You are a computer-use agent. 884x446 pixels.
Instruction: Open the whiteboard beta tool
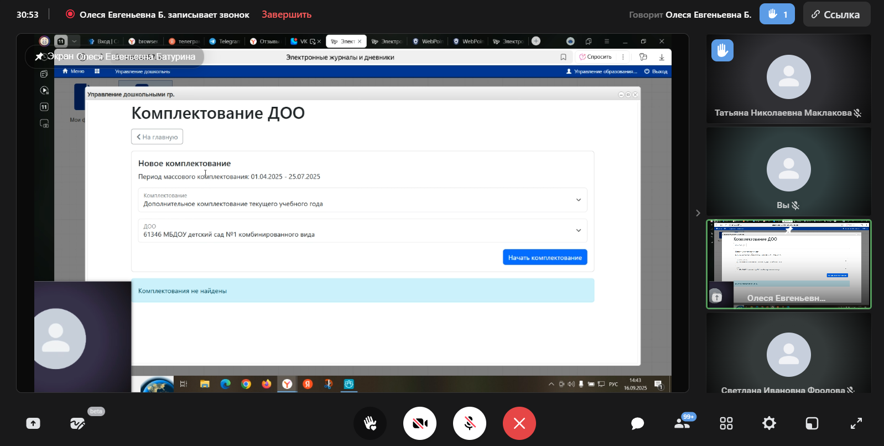pos(77,424)
